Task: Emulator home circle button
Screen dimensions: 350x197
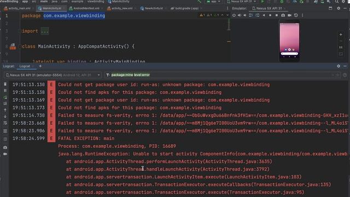Action: click(270, 15)
